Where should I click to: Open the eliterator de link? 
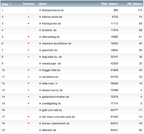[49, 130]
